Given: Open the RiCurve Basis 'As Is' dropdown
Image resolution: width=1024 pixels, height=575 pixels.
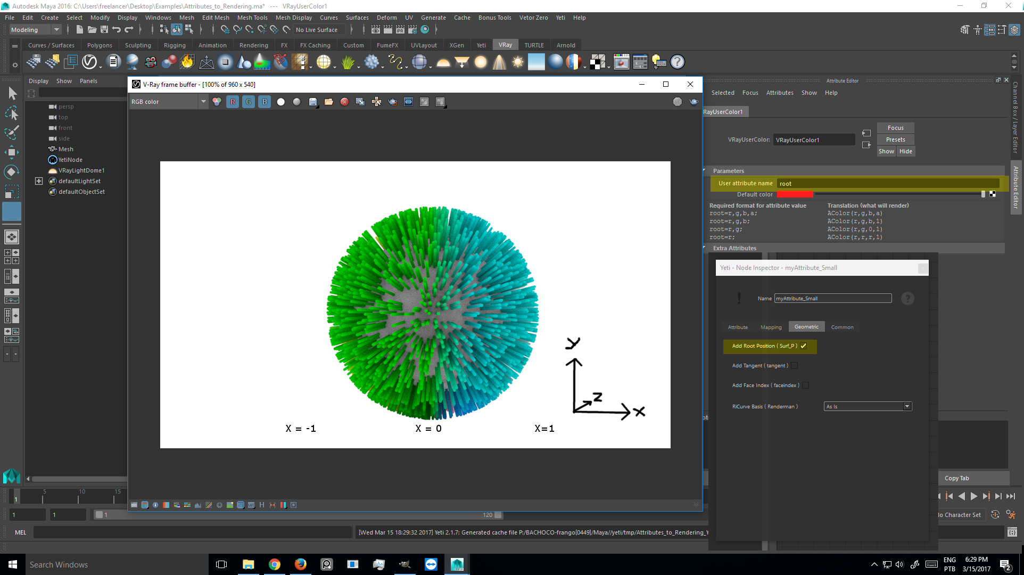Looking at the screenshot, I should pos(868,407).
